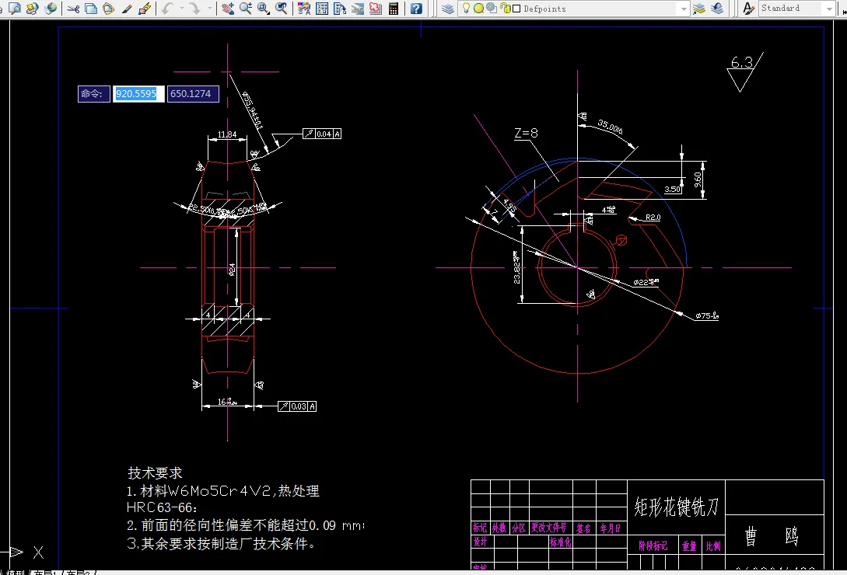Click the 3.50 dimension text
The image size is (847, 575).
pyautogui.click(x=673, y=189)
